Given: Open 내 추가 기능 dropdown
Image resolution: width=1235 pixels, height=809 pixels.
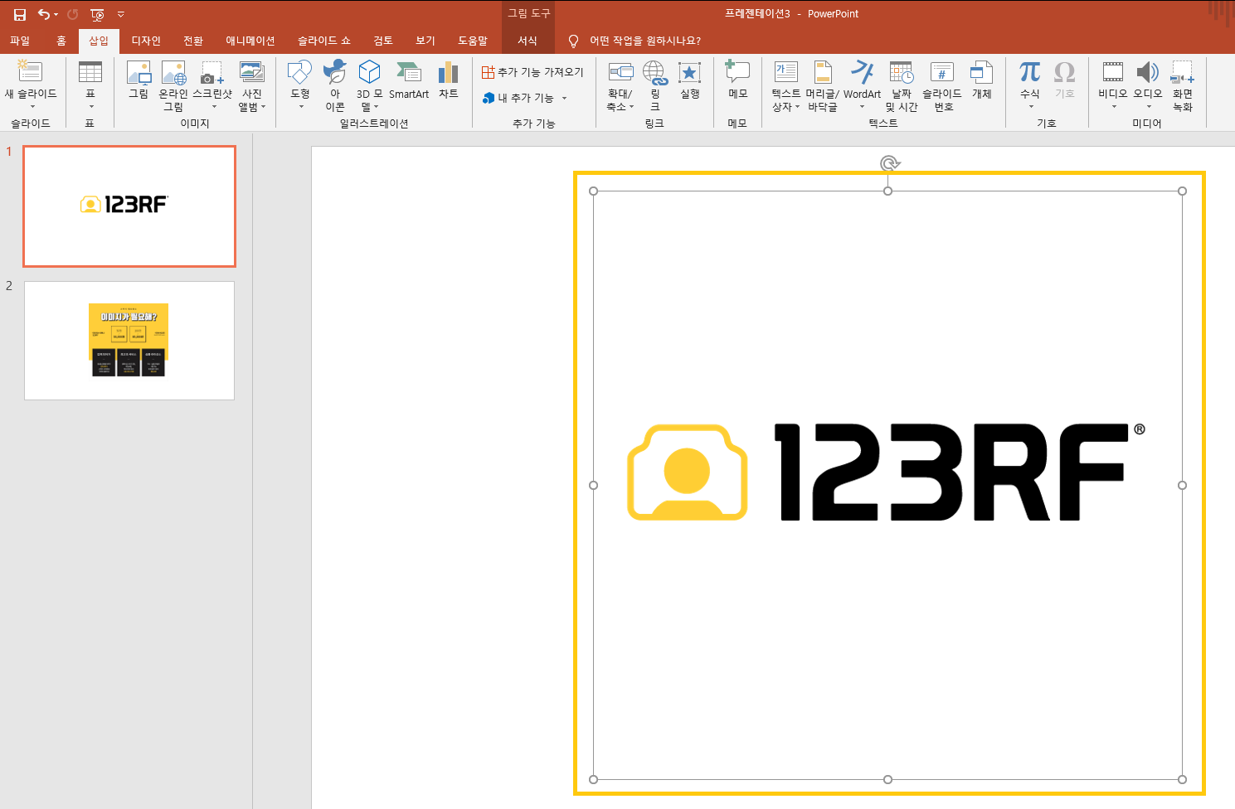Looking at the screenshot, I should coord(525,98).
